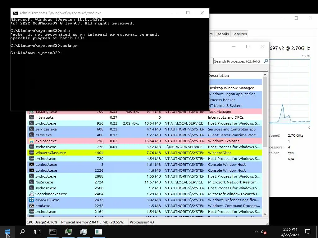Screen dimensions: 318x238
Task: Click the NisSrv.exe process icon
Action: (x=31, y=182)
